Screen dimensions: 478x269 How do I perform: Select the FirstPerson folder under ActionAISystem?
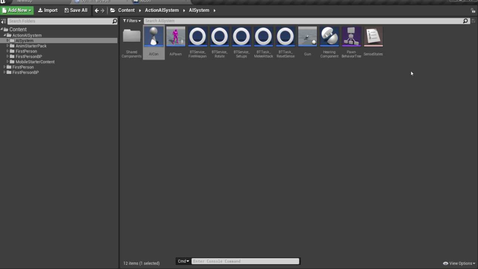pos(26,51)
